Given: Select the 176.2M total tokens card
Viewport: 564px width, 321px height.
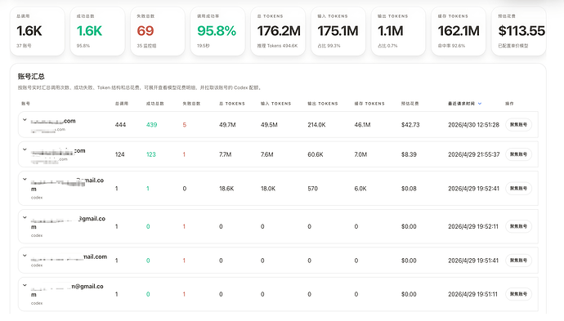Looking at the screenshot, I should (x=278, y=31).
